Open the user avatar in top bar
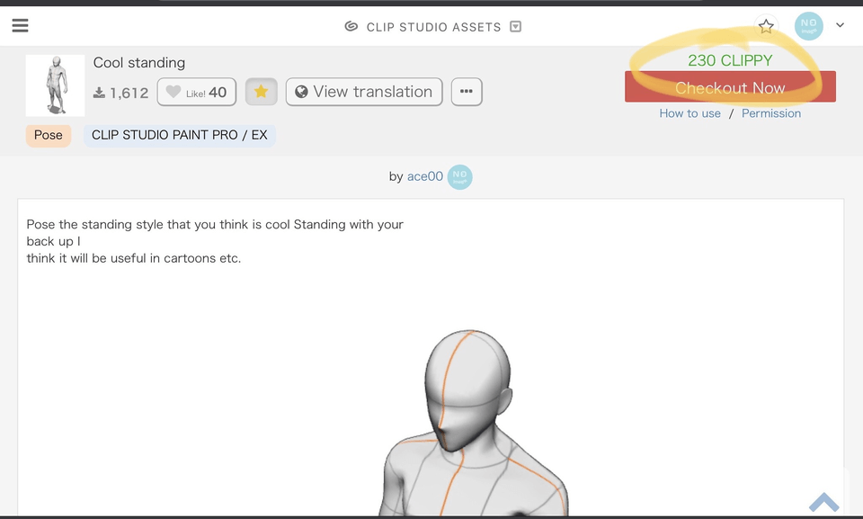 tap(808, 26)
